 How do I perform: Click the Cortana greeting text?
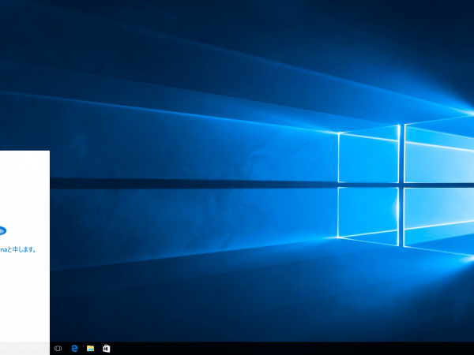tap(18, 249)
